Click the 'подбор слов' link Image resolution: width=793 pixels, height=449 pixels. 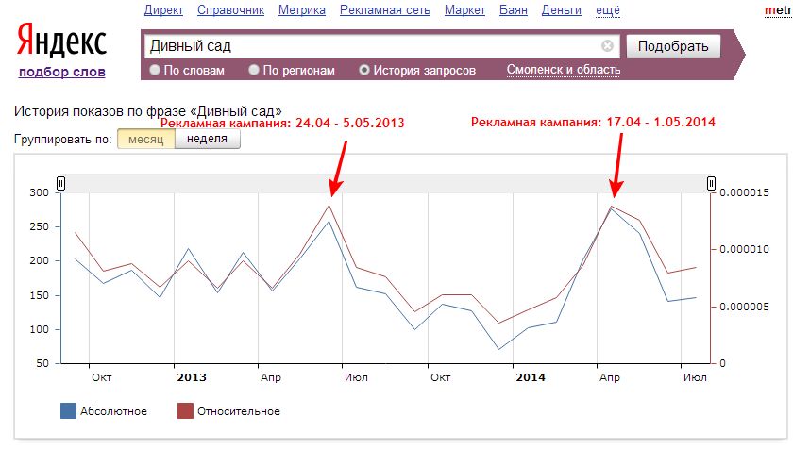point(61,72)
